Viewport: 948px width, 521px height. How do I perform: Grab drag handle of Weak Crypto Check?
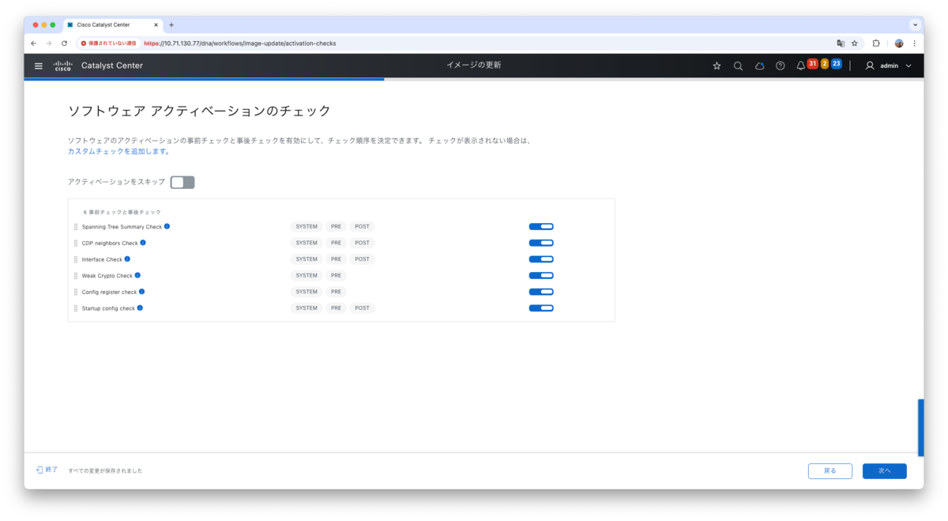tap(76, 275)
